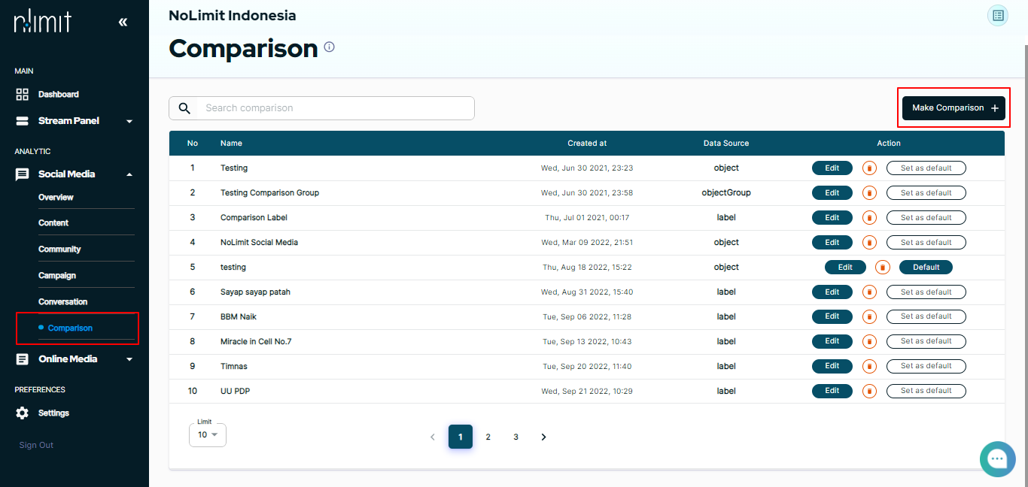Set Timnas as default
This screenshot has width=1028, height=487.
(x=926, y=366)
